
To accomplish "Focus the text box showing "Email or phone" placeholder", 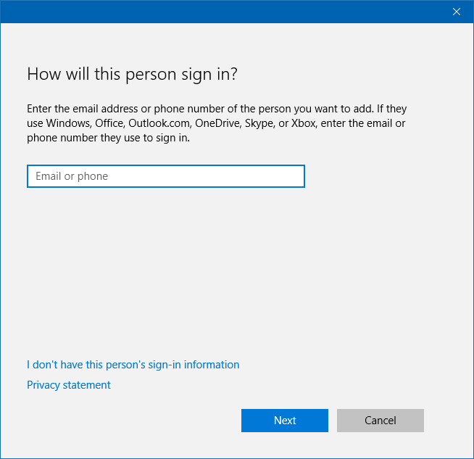I will pos(165,176).
